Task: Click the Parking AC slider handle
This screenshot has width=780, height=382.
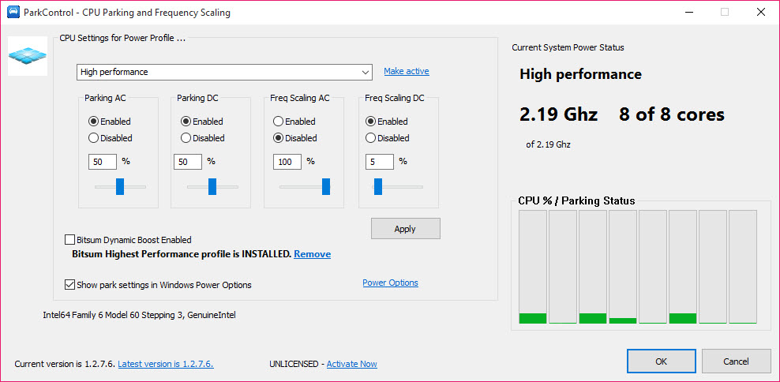Action: [x=120, y=186]
